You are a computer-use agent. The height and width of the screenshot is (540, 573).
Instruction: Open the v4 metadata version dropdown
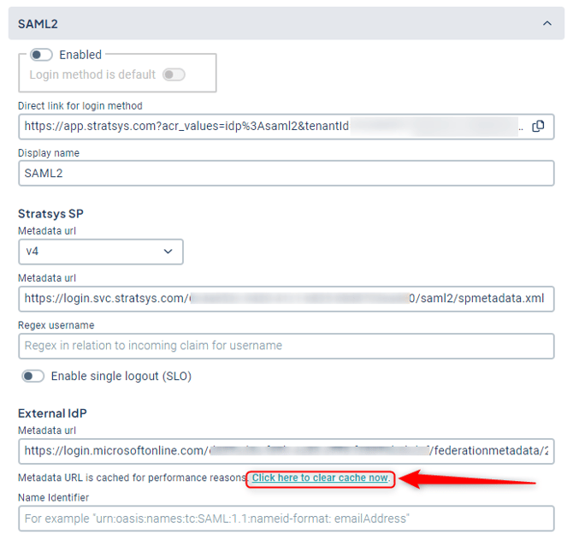[x=101, y=252]
